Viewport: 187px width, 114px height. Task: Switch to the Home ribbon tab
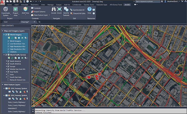pos(9,5)
